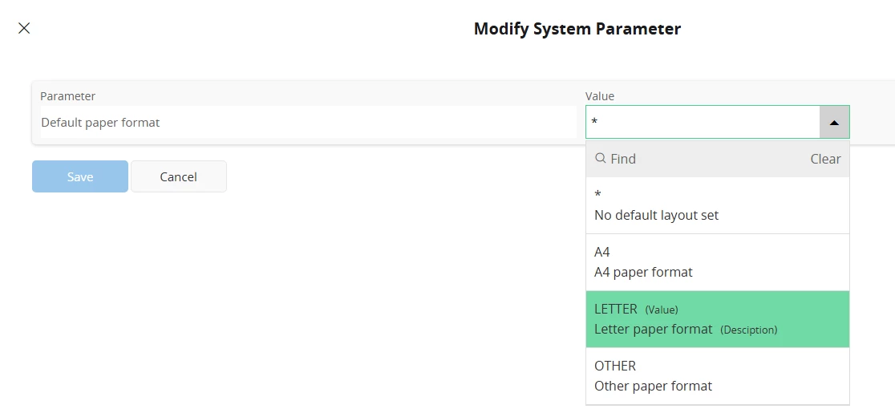Click the Modify System Parameter title
The width and height of the screenshot is (895, 417).
(577, 29)
